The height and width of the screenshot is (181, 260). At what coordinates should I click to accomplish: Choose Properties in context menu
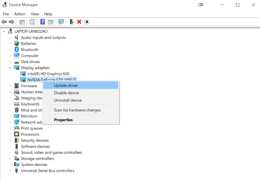click(x=81, y=120)
